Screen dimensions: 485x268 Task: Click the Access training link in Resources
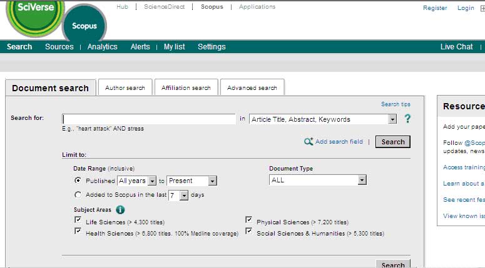464,167
